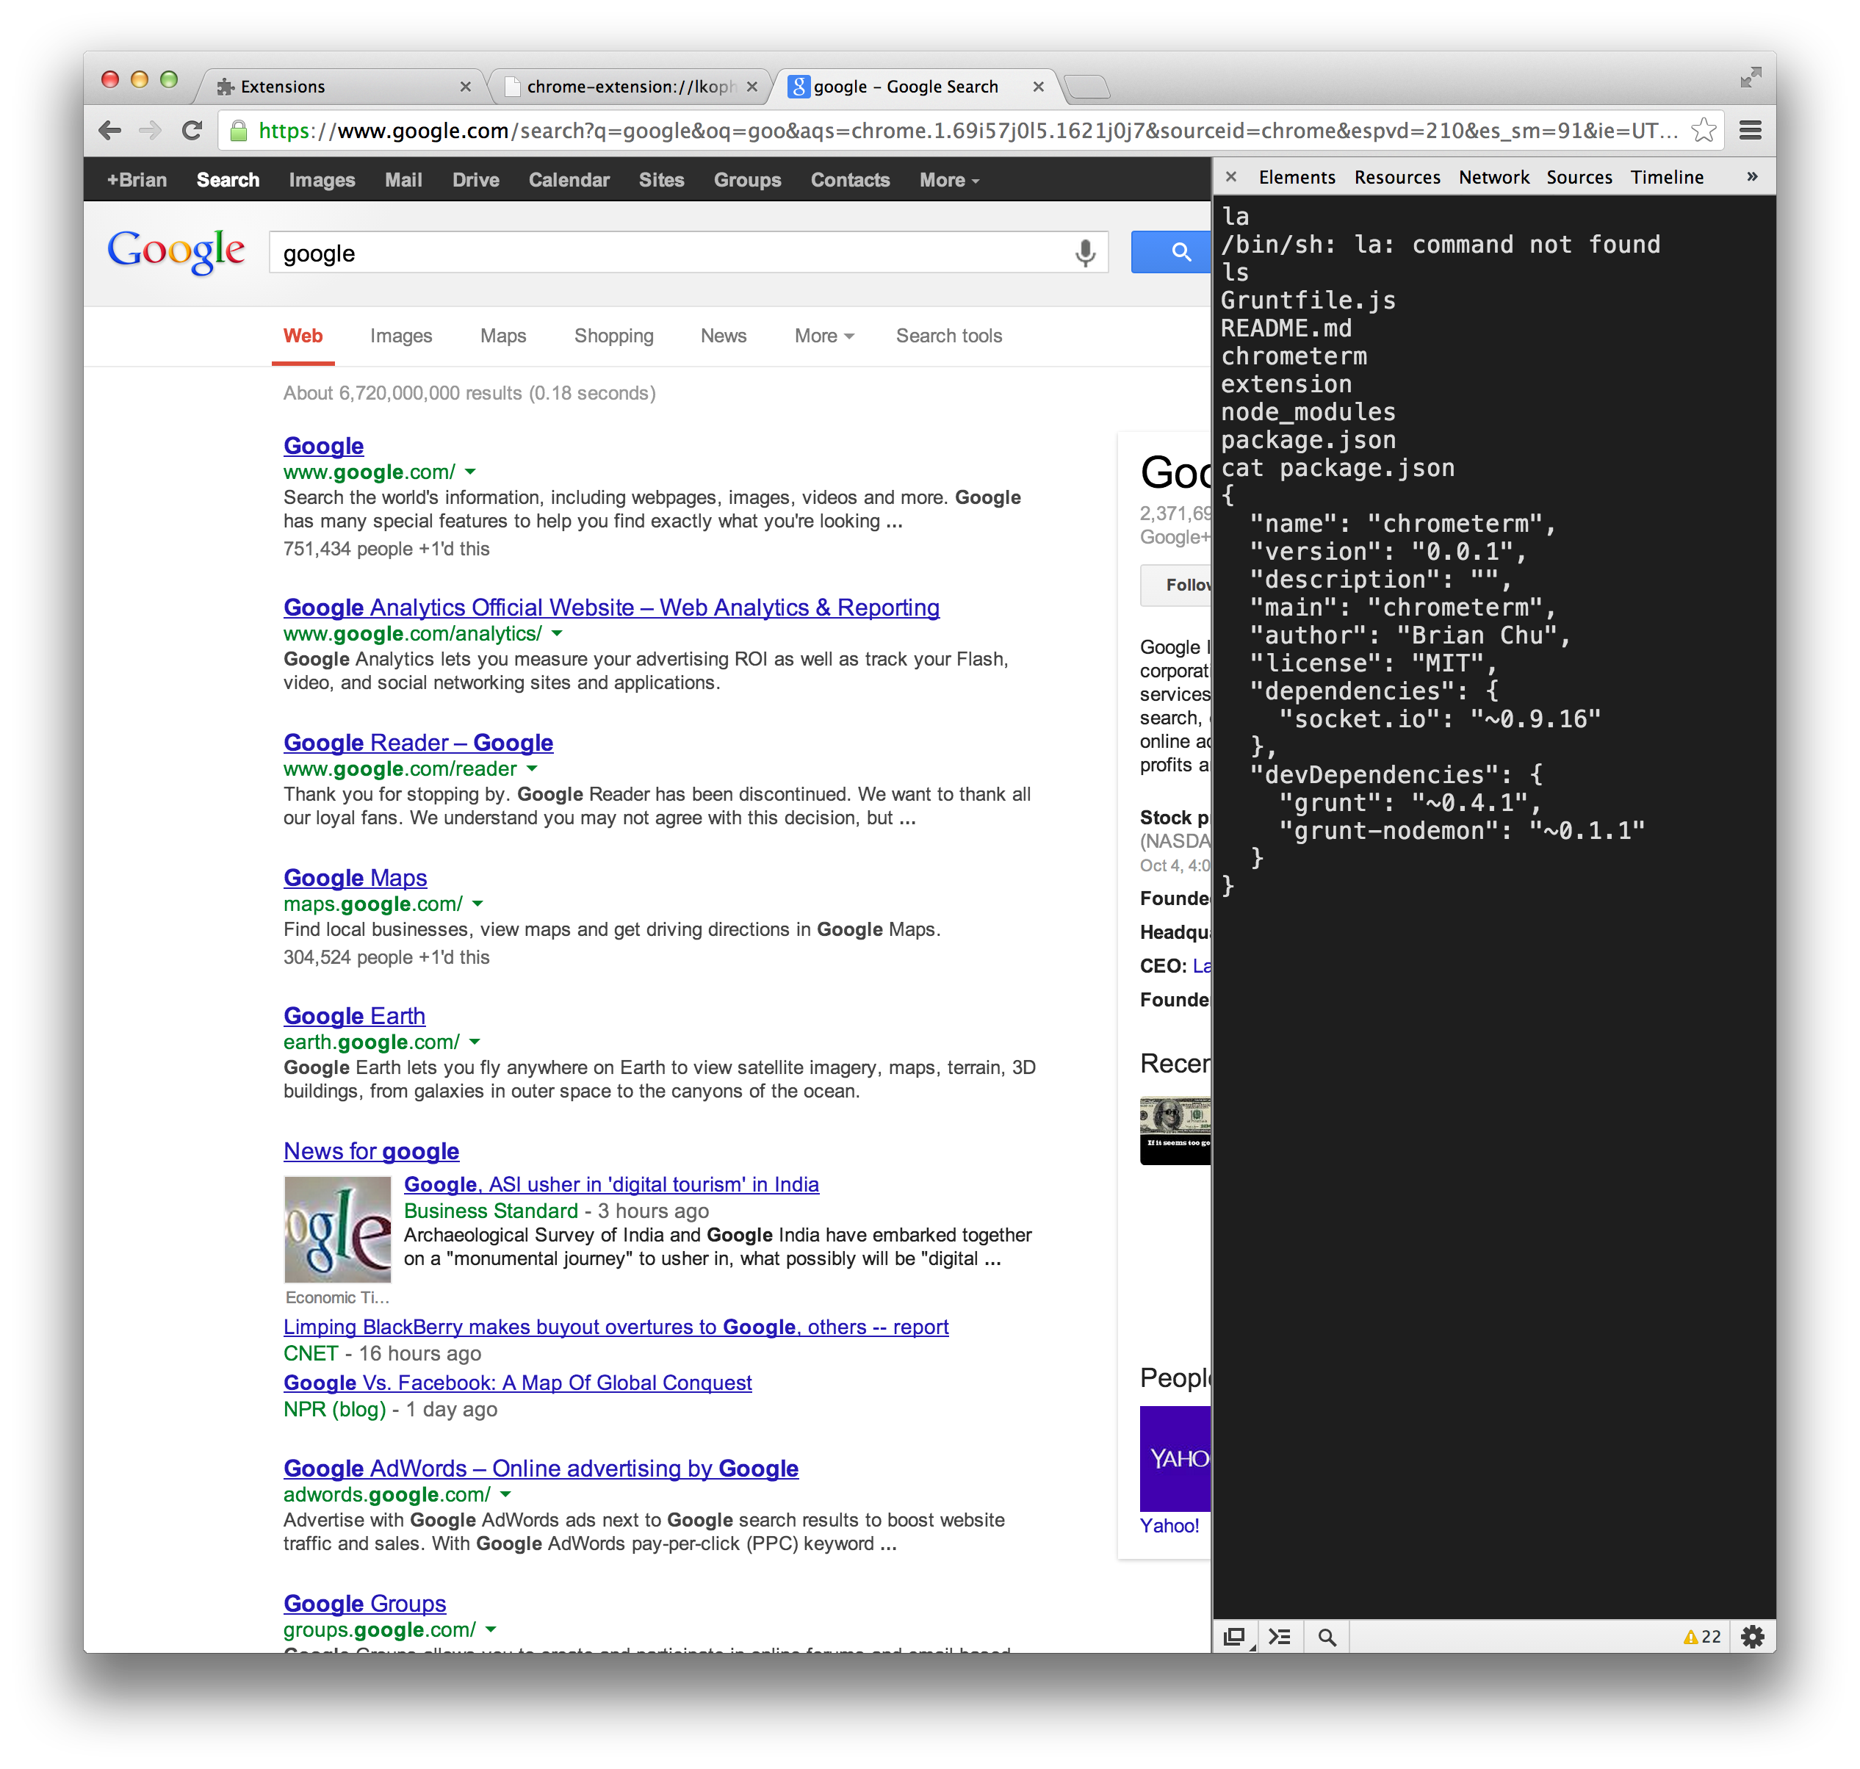Bookmark page with the star icon

click(x=1703, y=130)
